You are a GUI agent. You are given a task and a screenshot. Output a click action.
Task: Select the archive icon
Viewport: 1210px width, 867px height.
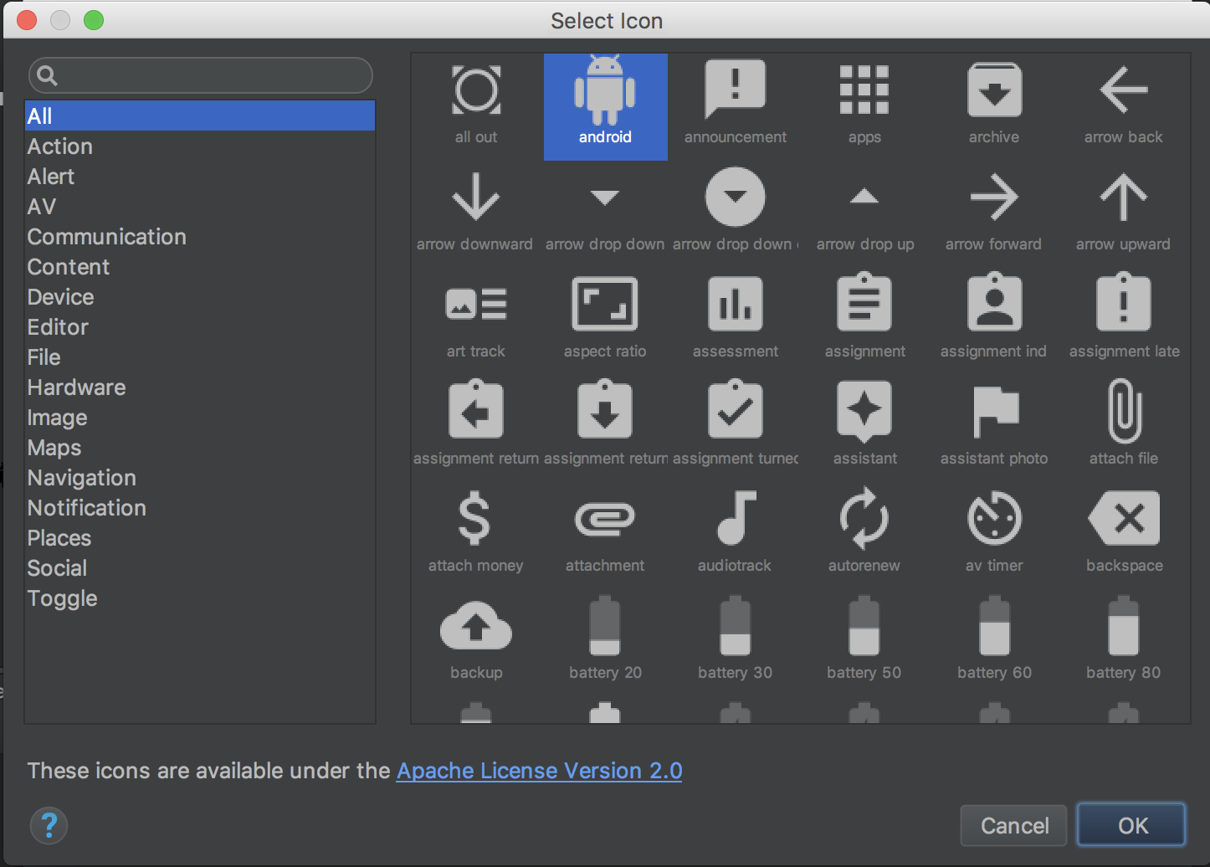tap(993, 90)
